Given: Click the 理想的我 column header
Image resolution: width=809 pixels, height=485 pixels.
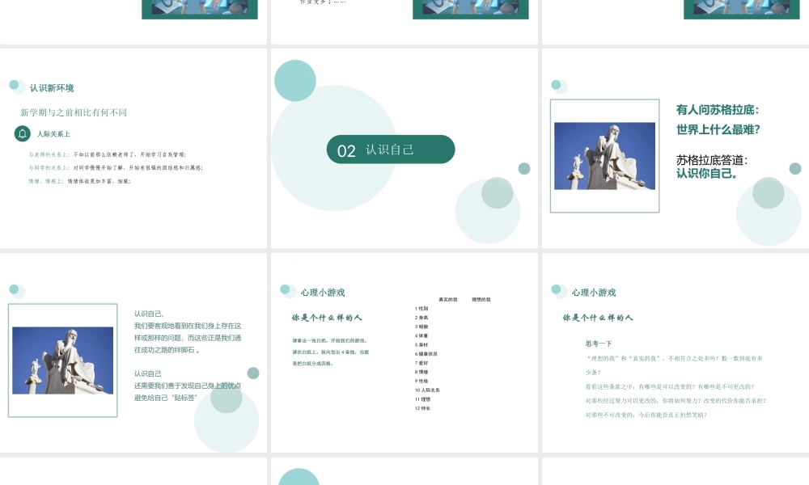Looking at the screenshot, I should click(x=481, y=299).
